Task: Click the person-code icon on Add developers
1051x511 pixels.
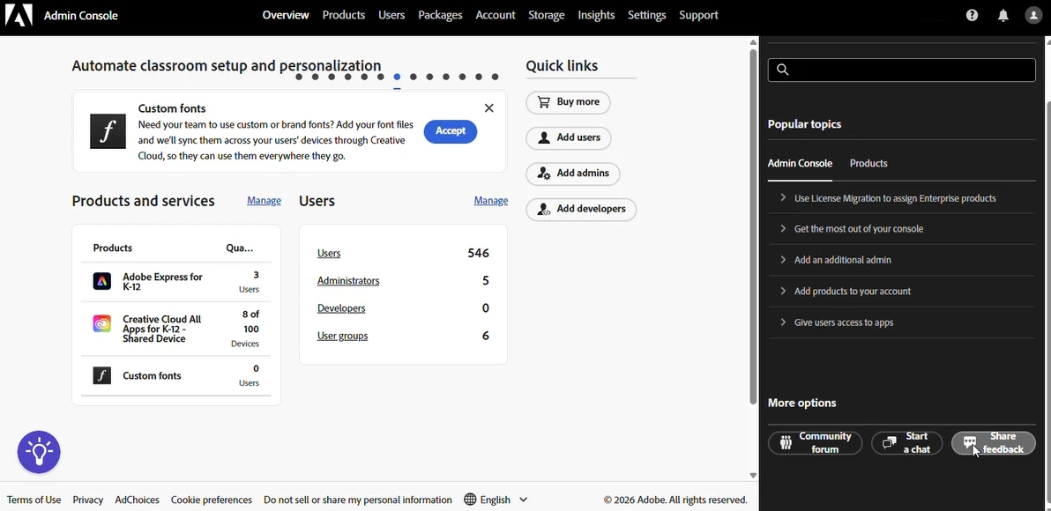Action: (544, 209)
